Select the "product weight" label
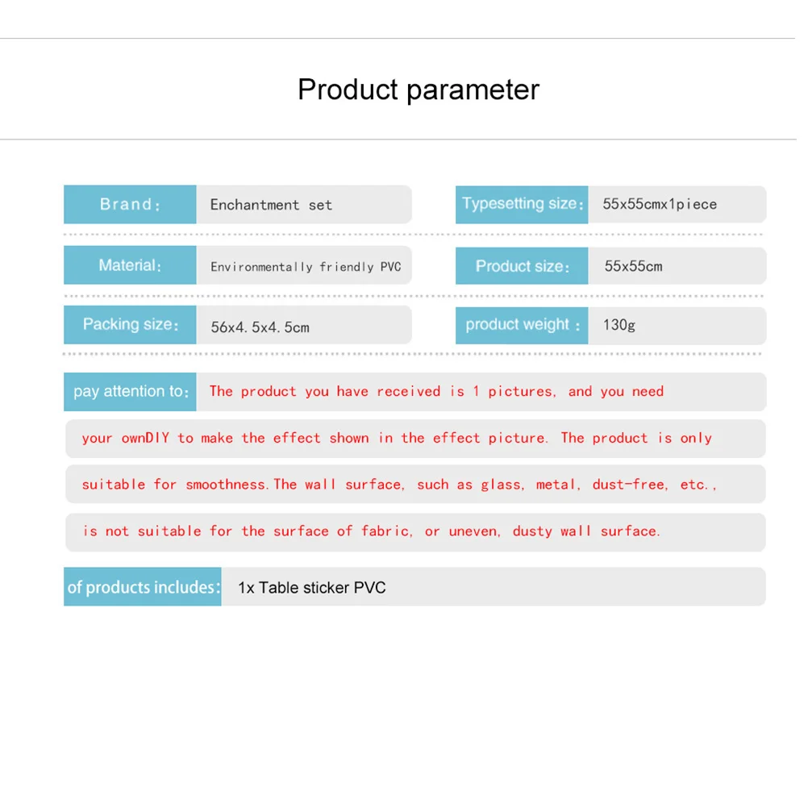808x808 pixels. click(x=522, y=325)
